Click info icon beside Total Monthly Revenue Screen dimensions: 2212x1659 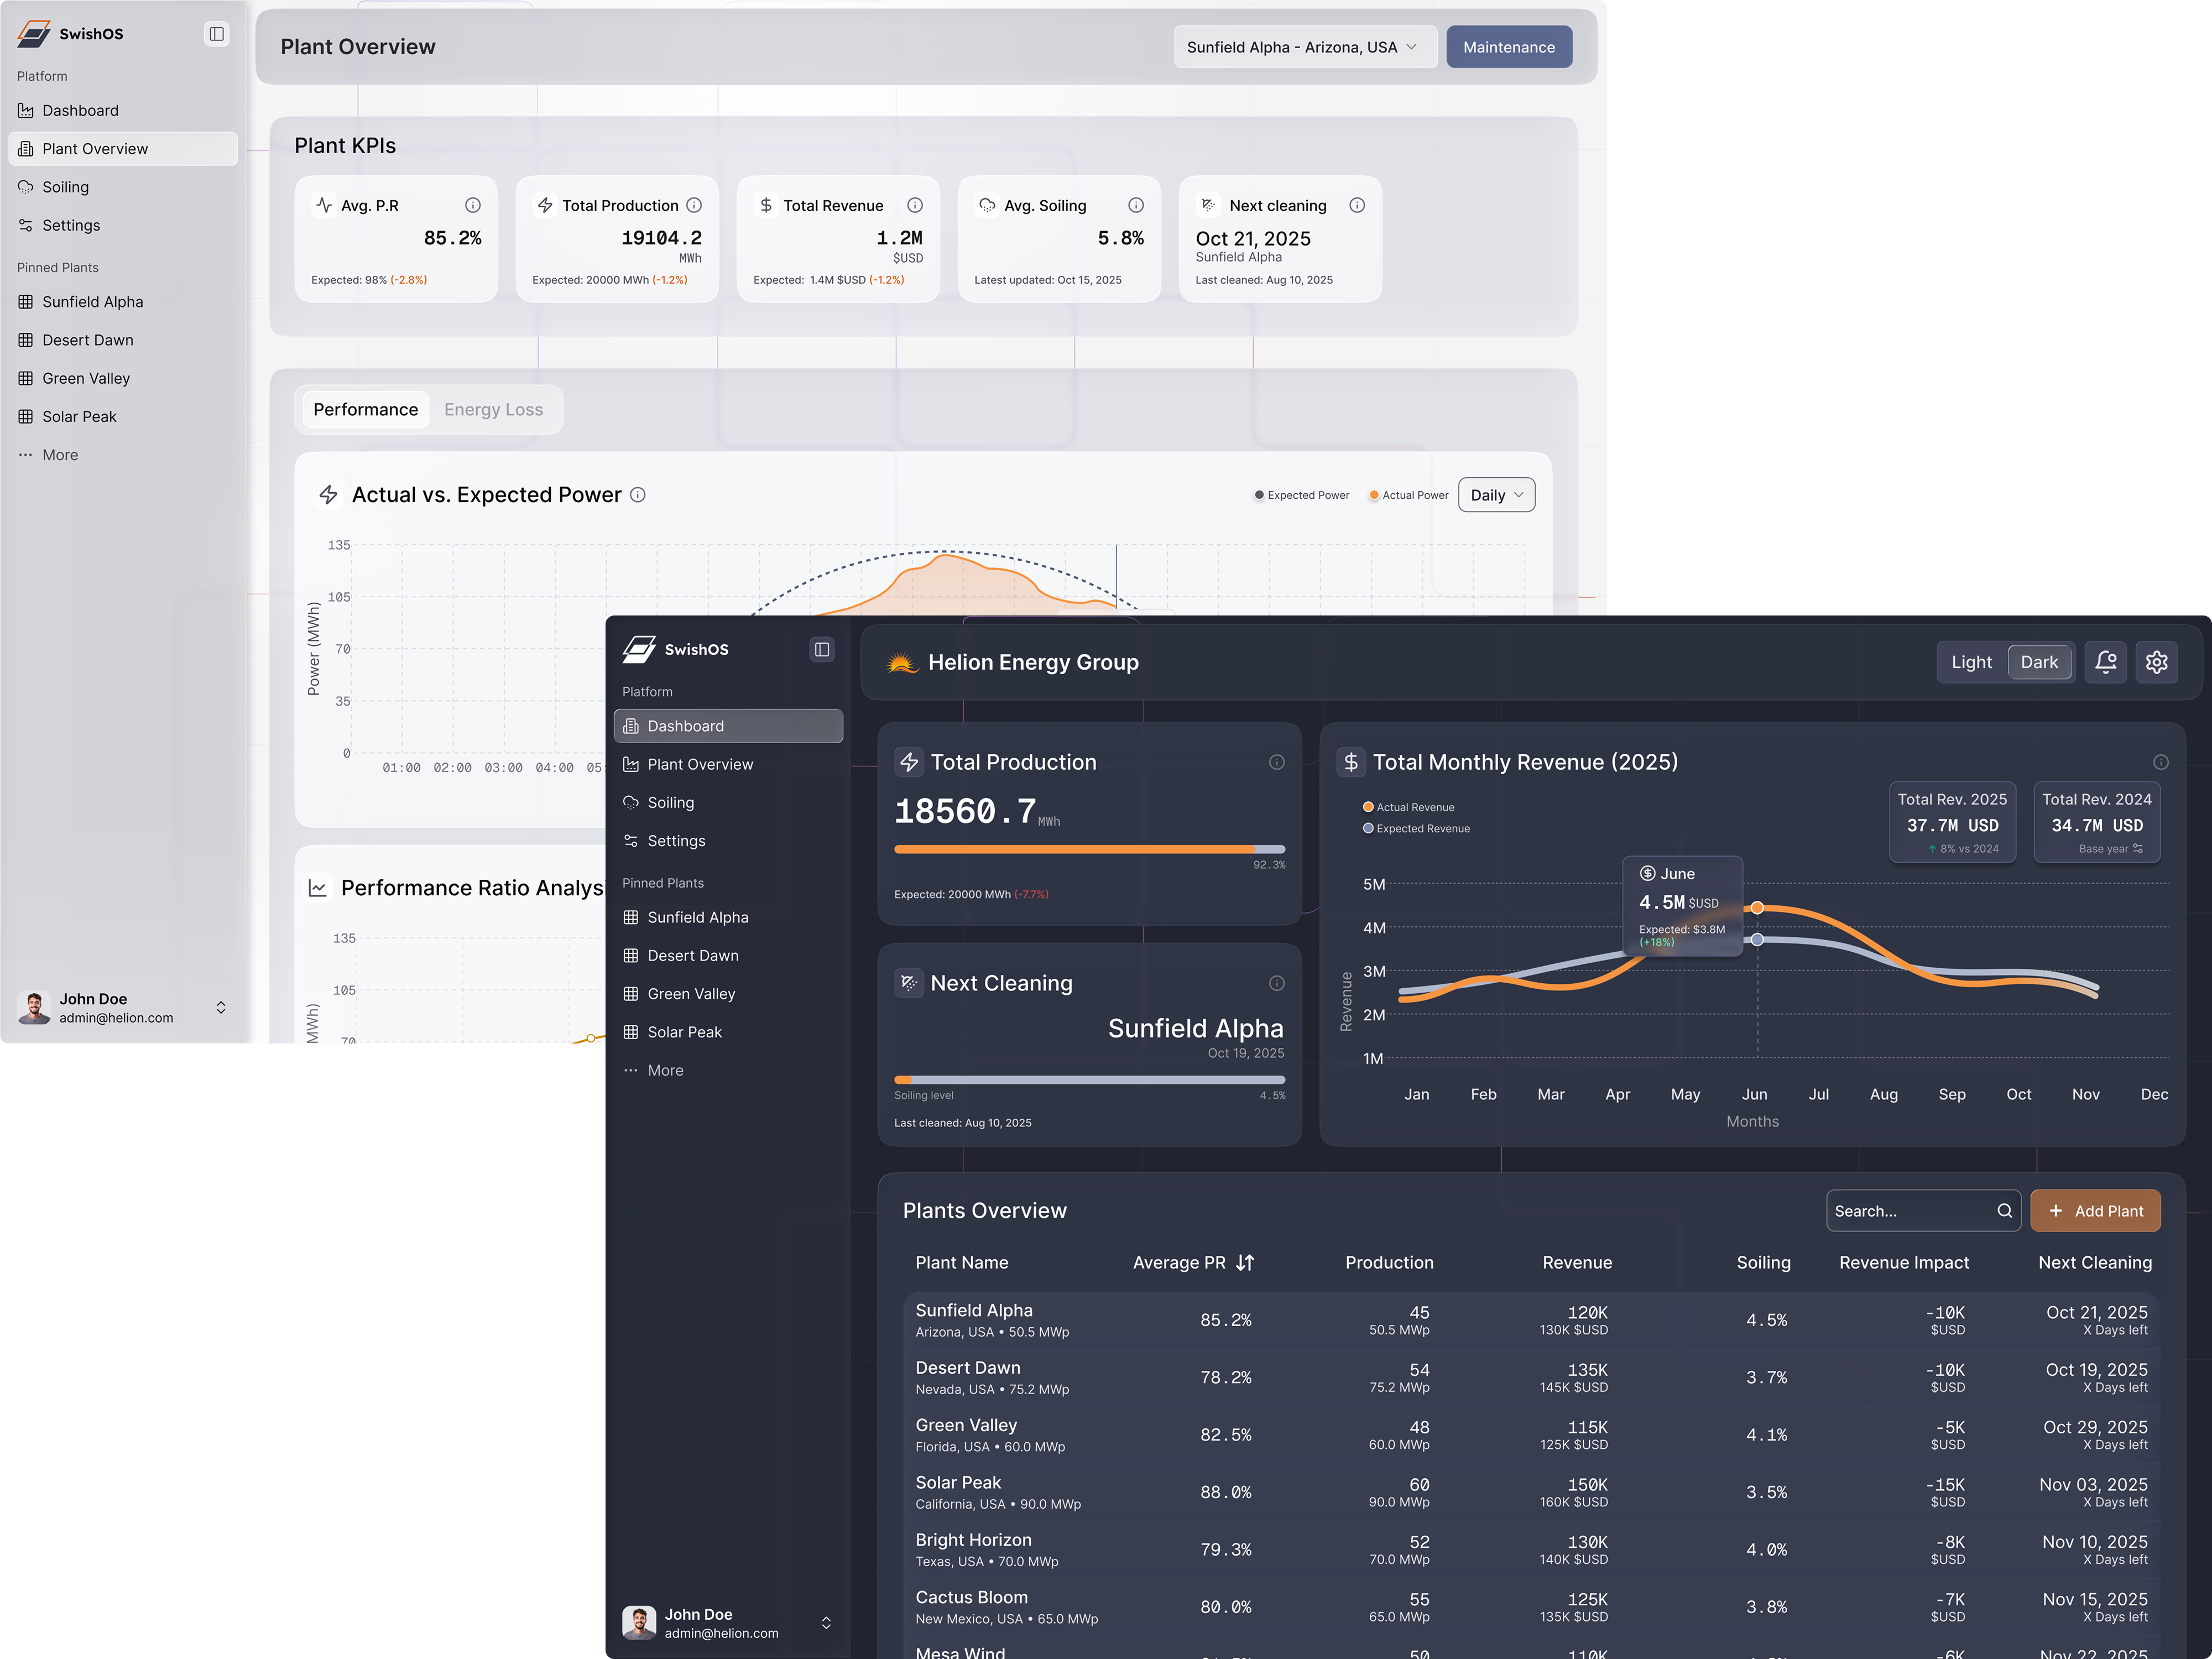coord(2160,762)
